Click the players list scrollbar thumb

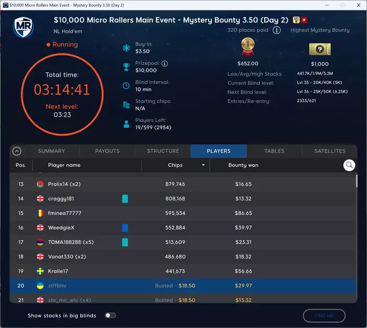point(357,181)
